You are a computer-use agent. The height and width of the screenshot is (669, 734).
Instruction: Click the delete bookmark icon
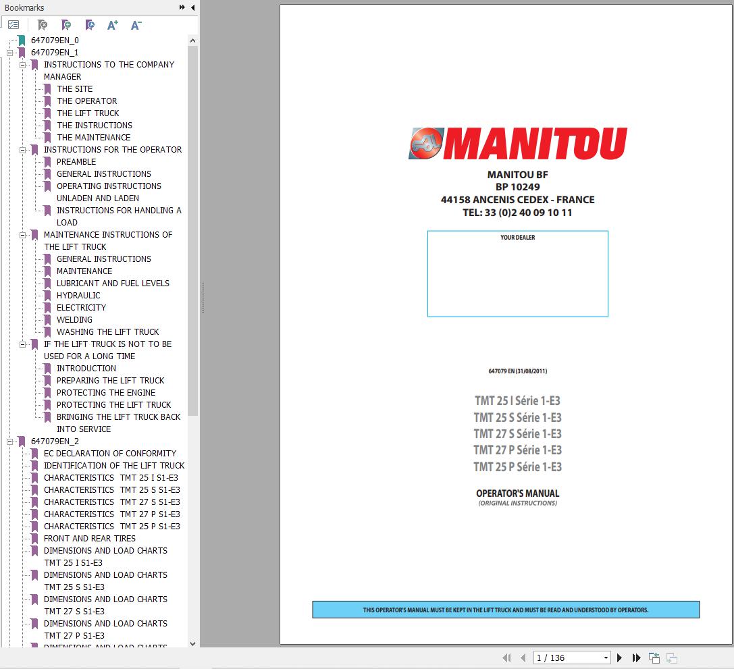(x=42, y=24)
